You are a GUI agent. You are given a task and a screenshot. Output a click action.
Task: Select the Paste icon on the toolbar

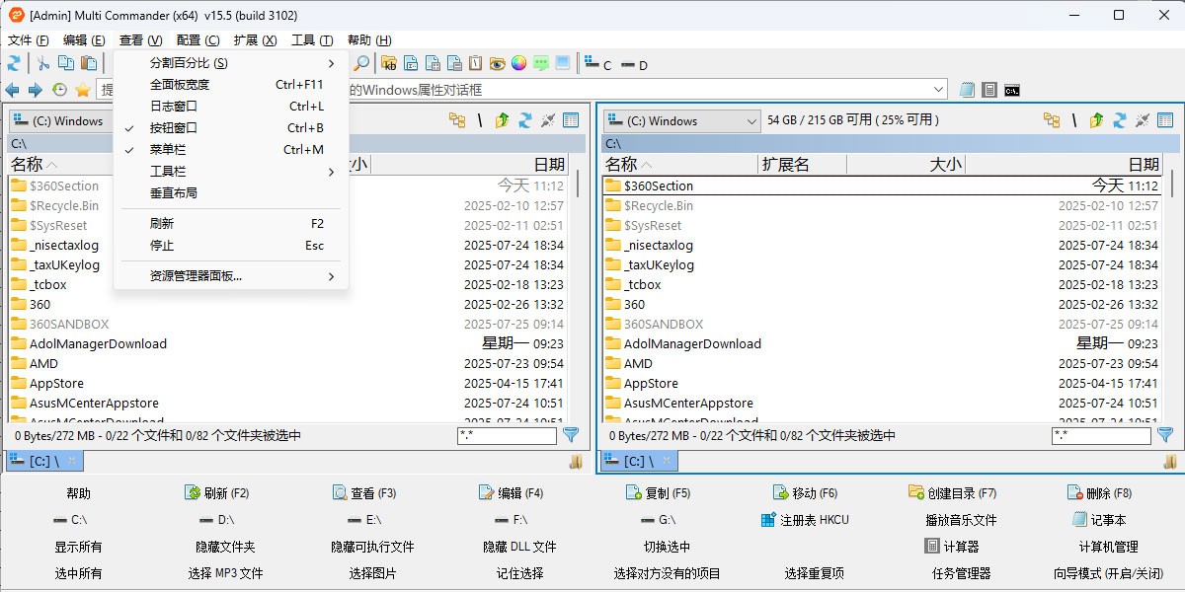tap(88, 62)
